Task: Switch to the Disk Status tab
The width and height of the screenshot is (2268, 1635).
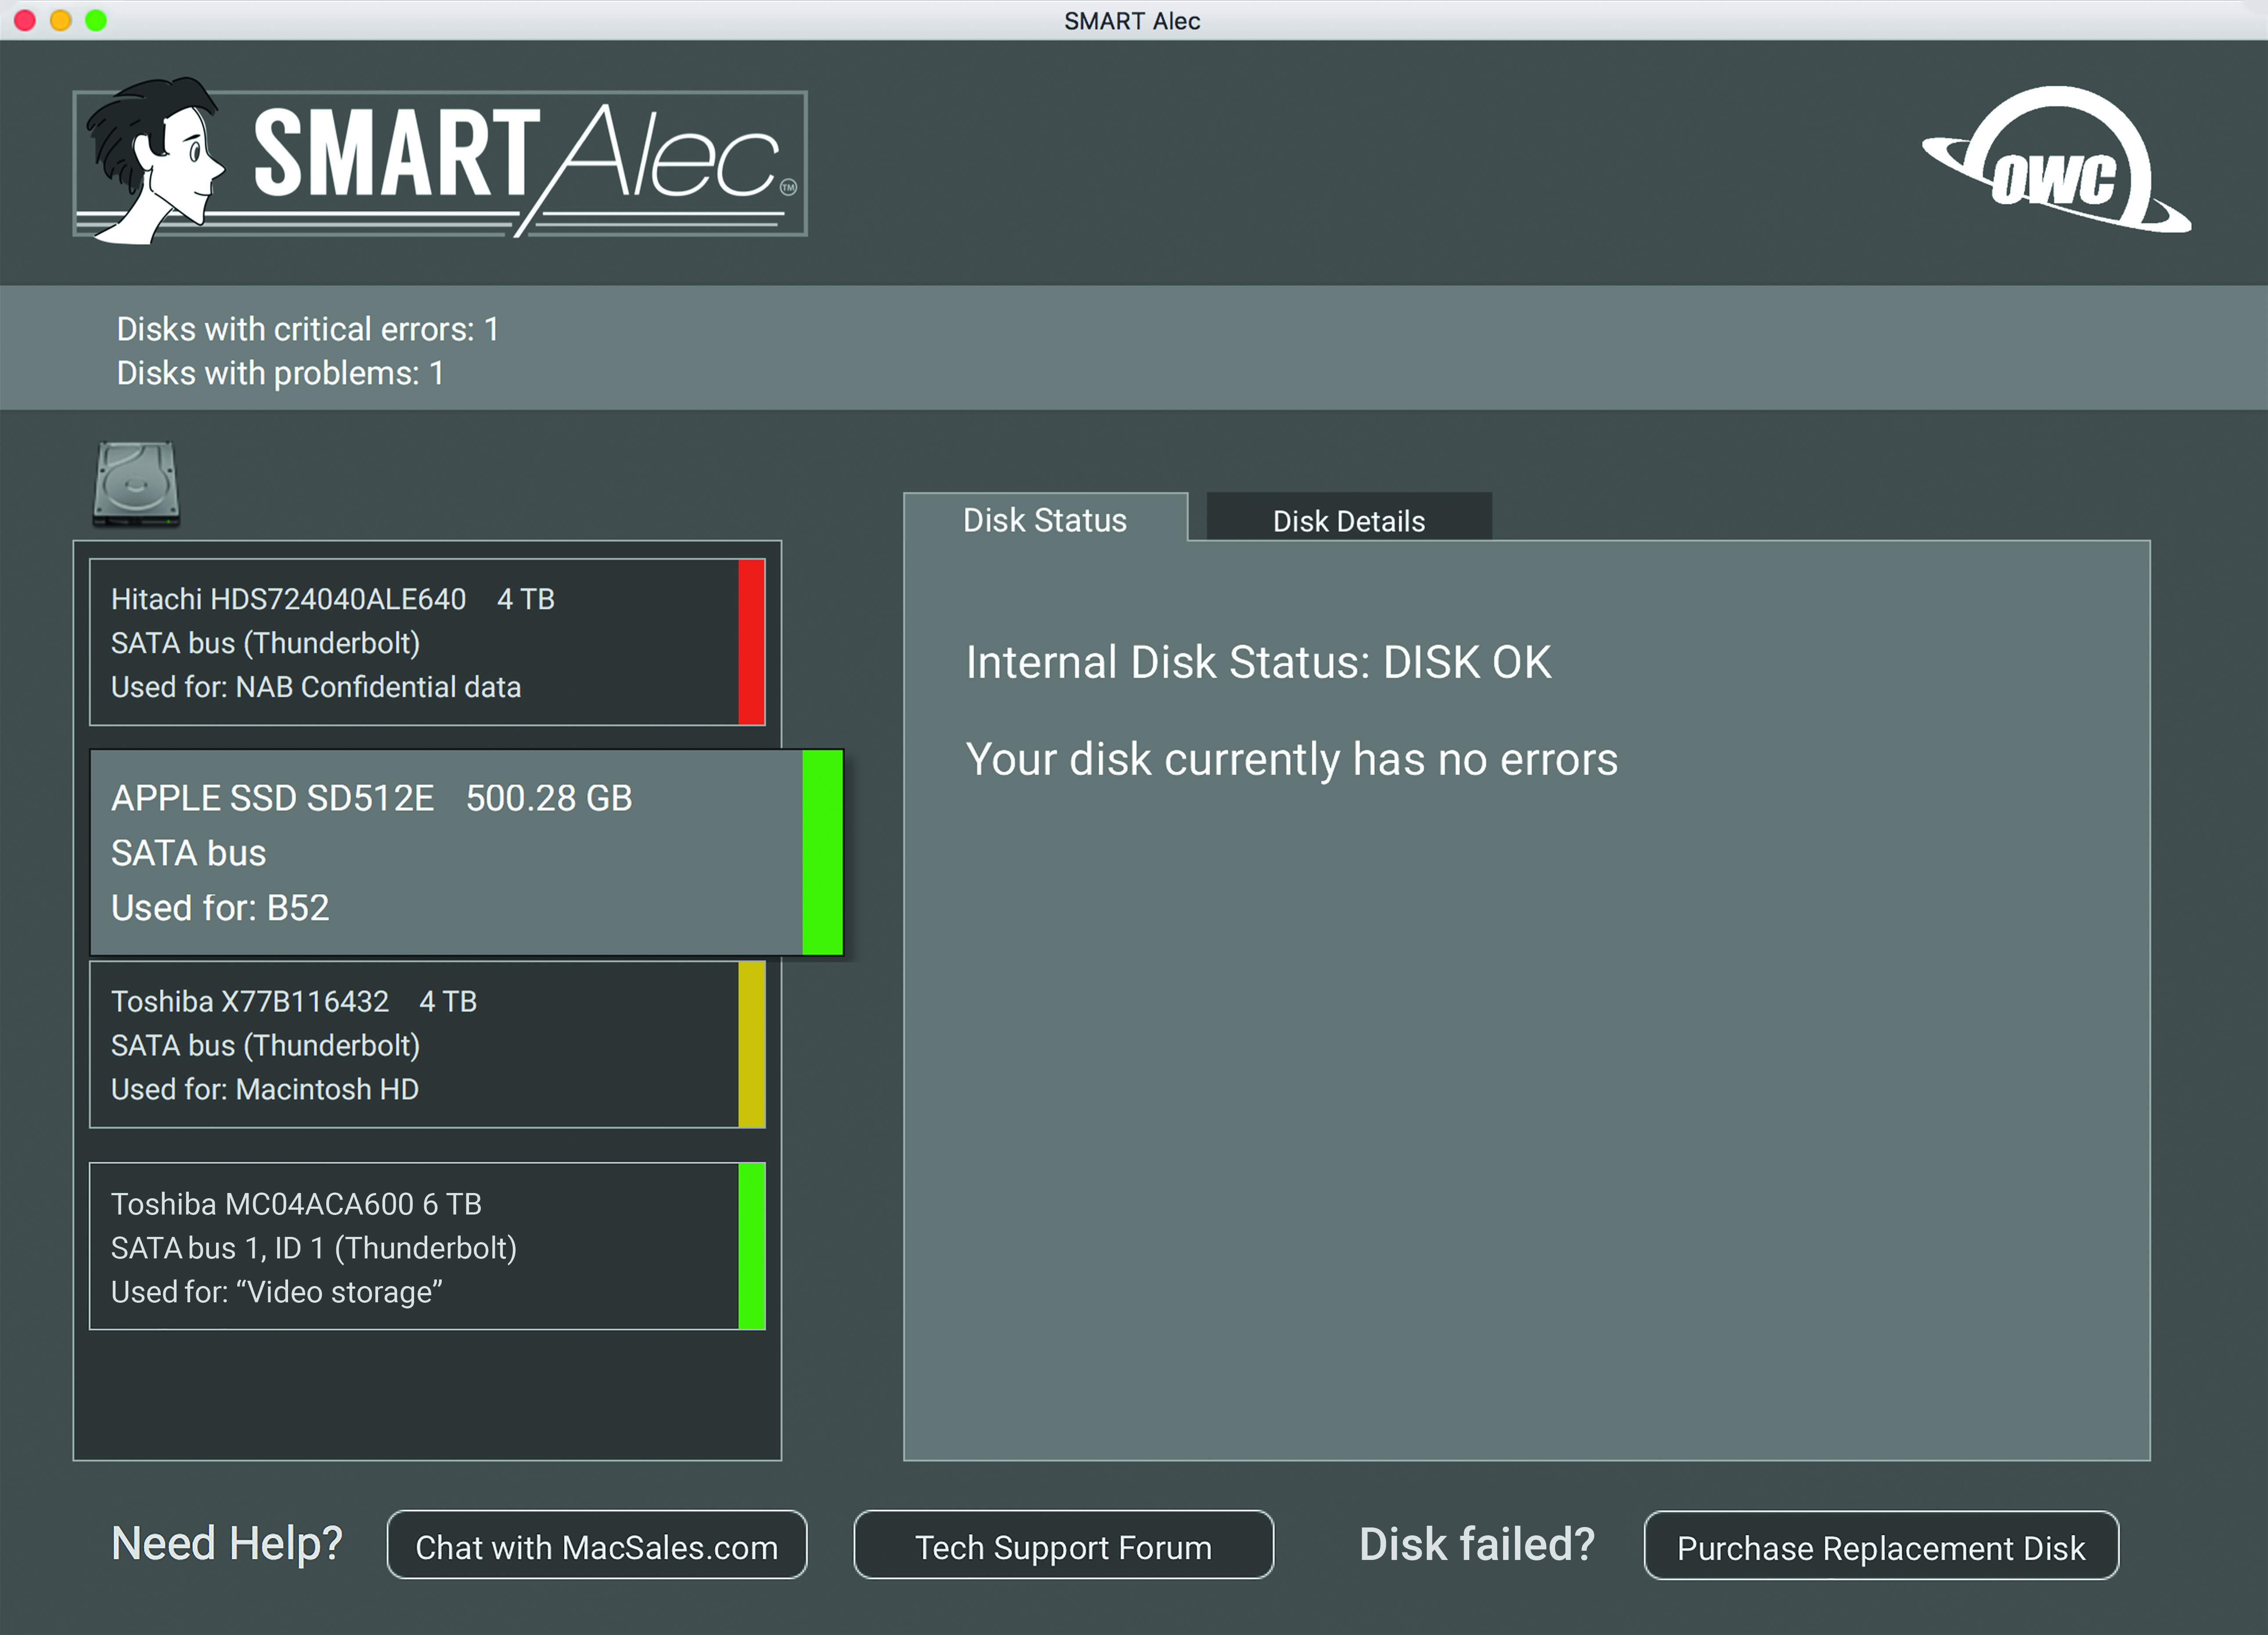Action: tap(1045, 519)
